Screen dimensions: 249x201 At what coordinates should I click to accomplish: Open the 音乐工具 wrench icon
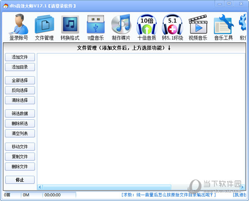(x=224, y=27)
